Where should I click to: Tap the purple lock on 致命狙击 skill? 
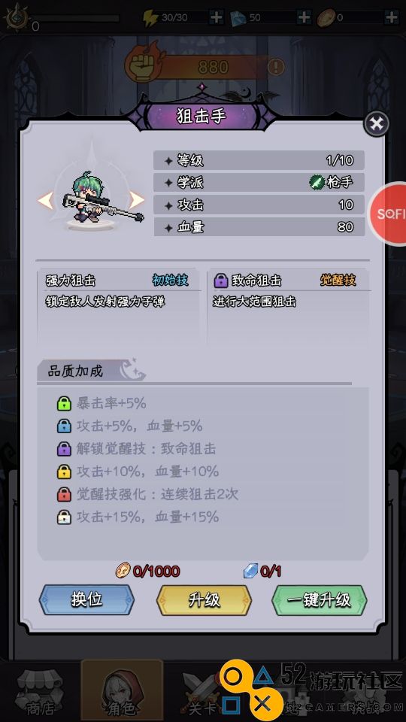tap(221, 280)
